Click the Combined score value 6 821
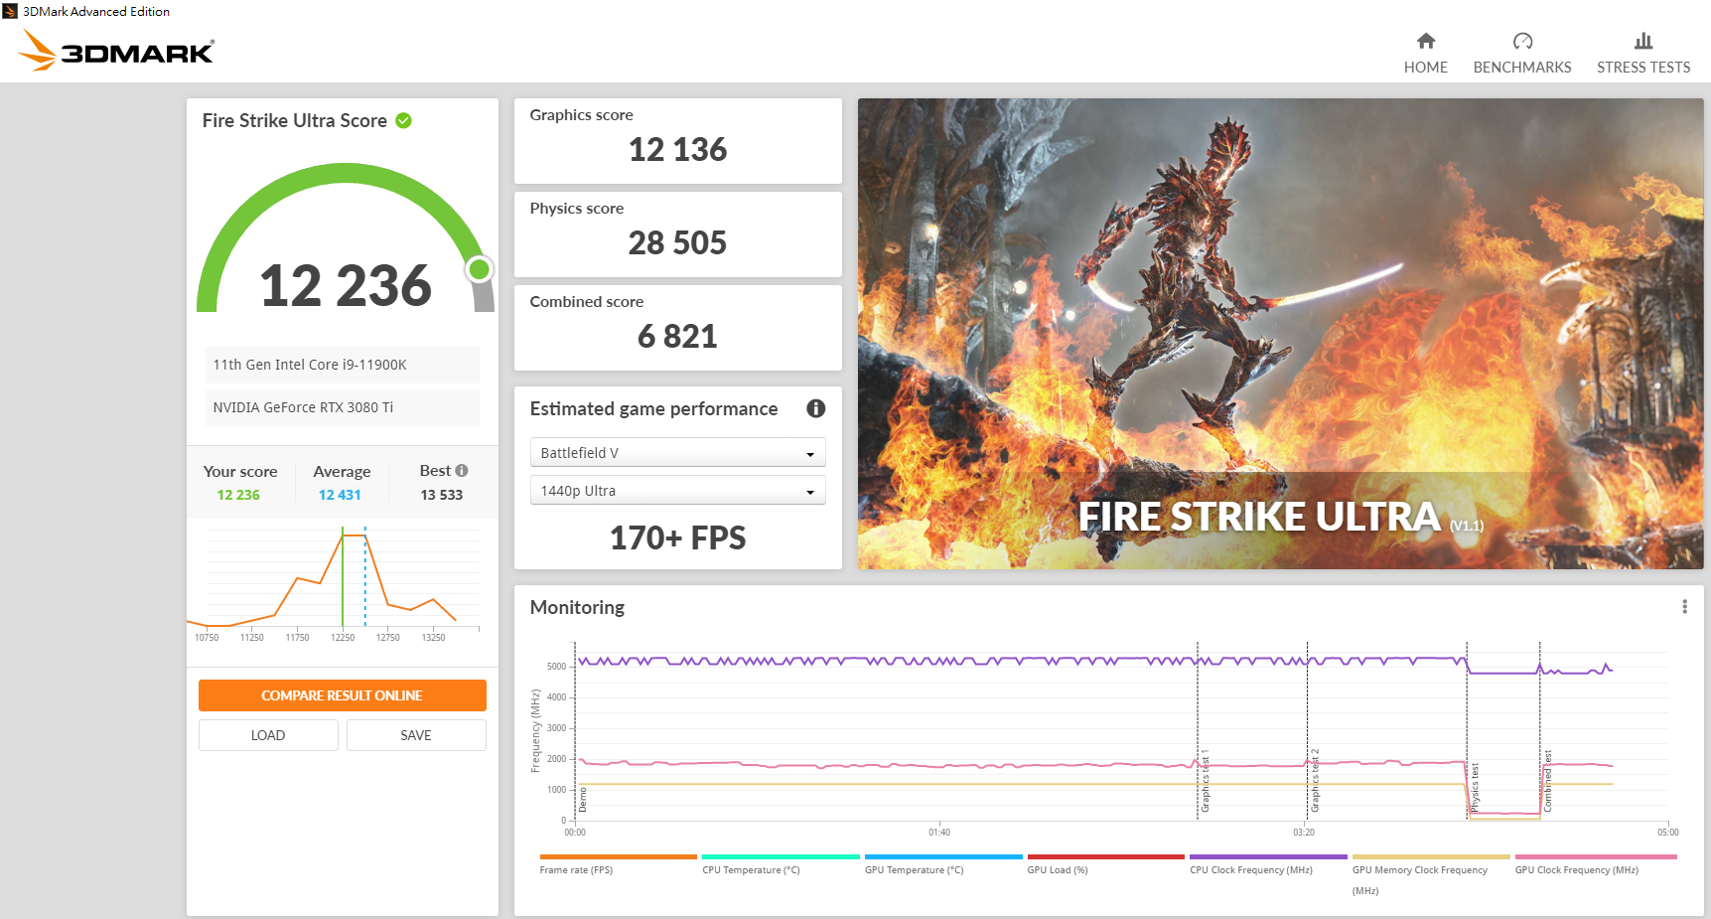Image resolution: width=1711 pixels, height=919 pixels. [x=677, y=337]
